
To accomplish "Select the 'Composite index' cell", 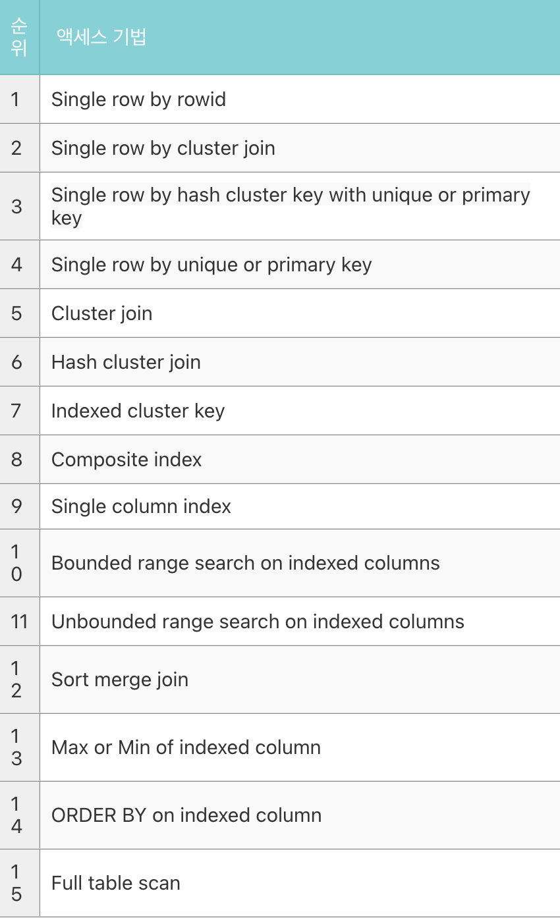I will pyautogui.click(x=300, y=459).
